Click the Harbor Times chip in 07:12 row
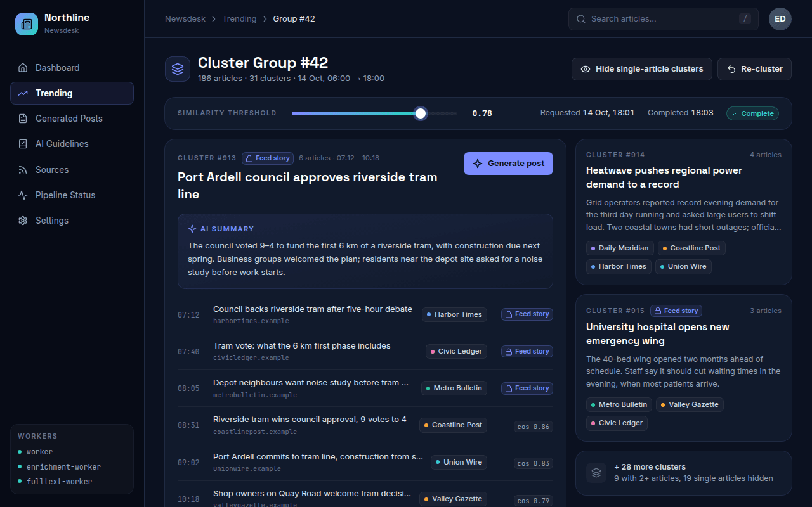The height and width of the screenshot is (507, 812). (x=454, y=314)
